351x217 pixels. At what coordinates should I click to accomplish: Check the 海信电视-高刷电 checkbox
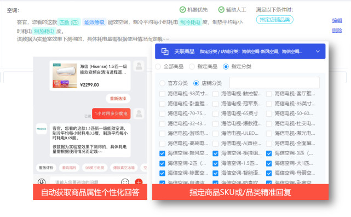pyautogui.click(x=162, y=144)
